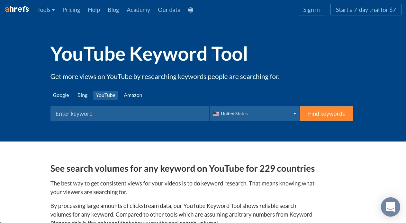Open the Ahrefs logo homepage link
This screenshot has height=223, width=406.
pos(17,10)
